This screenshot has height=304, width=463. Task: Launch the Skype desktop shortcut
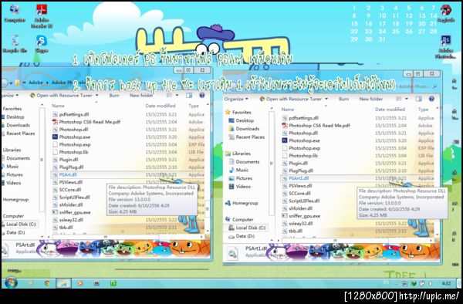pyautogui.click(x=42, y=44)
